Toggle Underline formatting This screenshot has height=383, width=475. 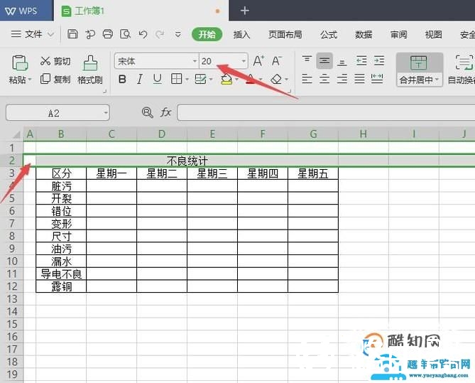click(x=157, y=80)
